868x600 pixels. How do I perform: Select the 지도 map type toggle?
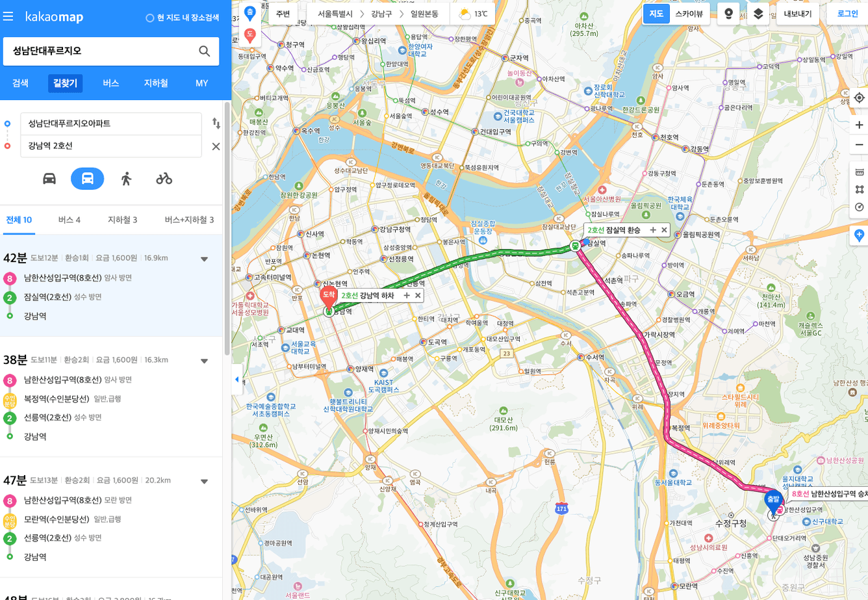(656, 14)
